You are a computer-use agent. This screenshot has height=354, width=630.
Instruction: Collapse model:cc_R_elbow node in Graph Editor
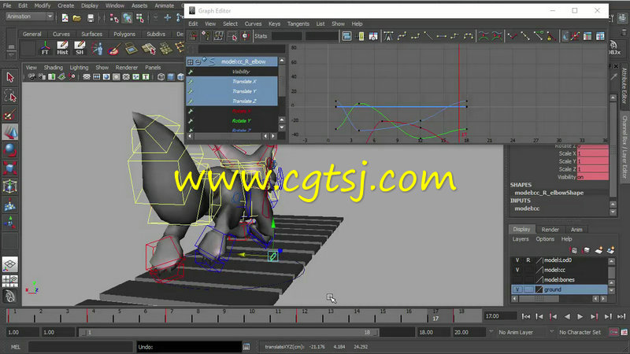point(198,61)
